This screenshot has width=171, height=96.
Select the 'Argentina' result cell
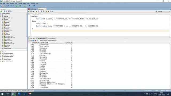click(44, 45)
